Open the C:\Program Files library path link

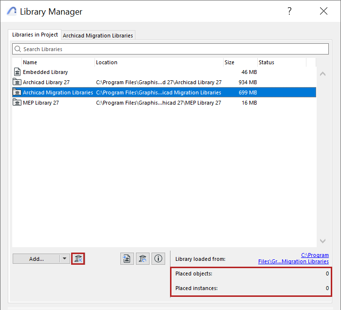[x=293, y=258]
